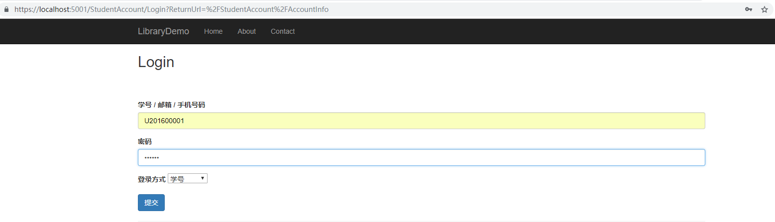
Task: Click into the 密码 password field
Action: tap(421, 157)
